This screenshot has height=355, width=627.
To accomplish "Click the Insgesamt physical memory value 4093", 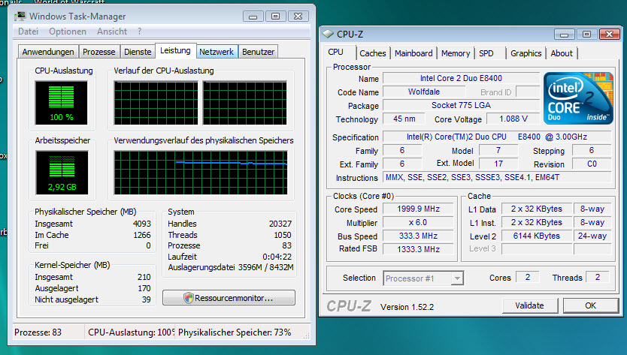I will (x=142, y=224).
